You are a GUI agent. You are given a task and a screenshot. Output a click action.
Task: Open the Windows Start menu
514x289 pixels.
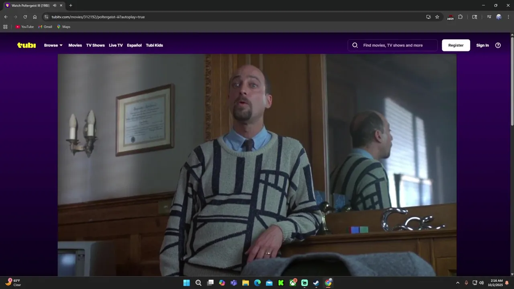click(x=186, y=283)
